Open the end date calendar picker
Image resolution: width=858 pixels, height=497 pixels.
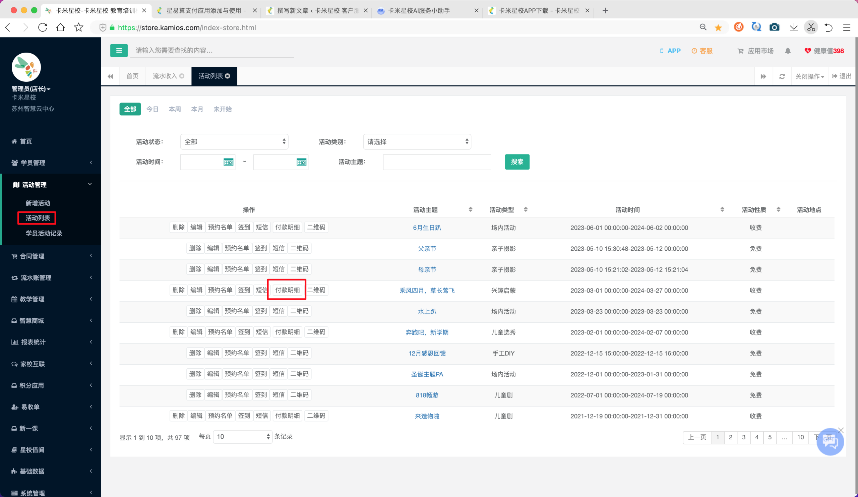[302, 162]
